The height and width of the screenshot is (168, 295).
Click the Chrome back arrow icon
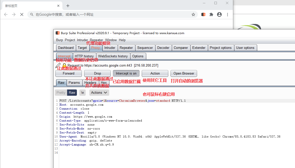click(x=6, y=14)
